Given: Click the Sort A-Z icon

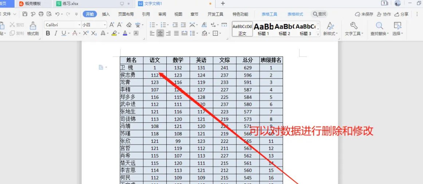Looking at the screenshot, I should pyautogui.click(x=204, y=25).
